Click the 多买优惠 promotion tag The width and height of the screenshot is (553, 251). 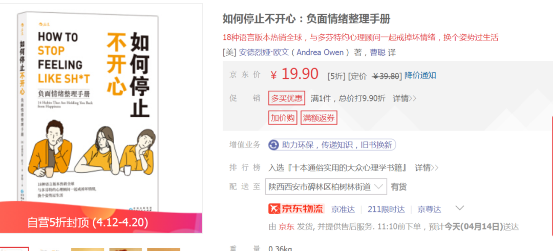click(287, 98)
